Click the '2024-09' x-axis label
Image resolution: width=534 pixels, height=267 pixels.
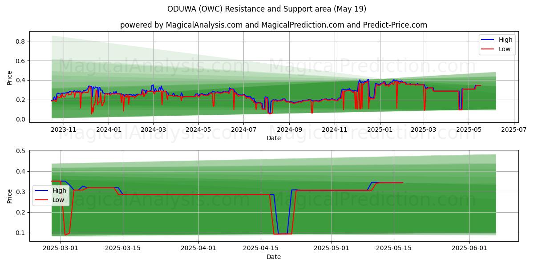coord(289,129)
